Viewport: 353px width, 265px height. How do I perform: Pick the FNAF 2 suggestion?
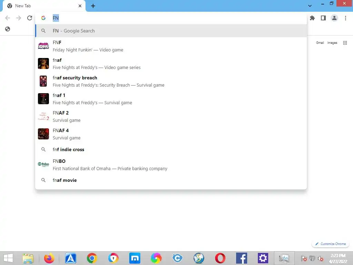[171, 116]
